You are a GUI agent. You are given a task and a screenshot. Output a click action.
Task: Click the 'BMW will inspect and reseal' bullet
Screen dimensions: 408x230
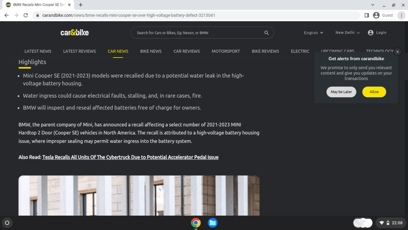point(112,107)
